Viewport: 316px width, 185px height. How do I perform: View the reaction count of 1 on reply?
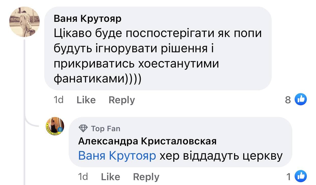tap(289, 177)
